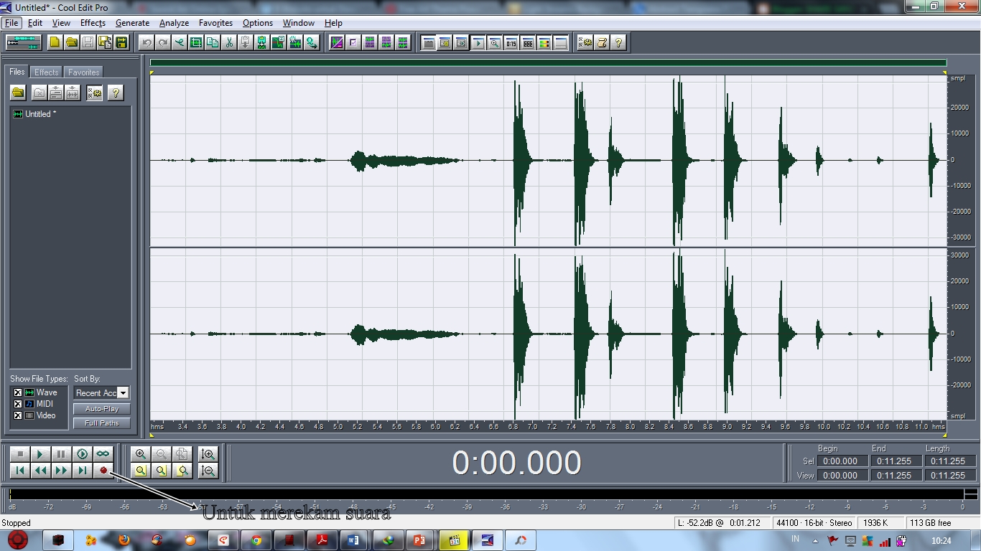Toggle the Play Looped infinity button
981x551 pixels.
click(103, 454)
